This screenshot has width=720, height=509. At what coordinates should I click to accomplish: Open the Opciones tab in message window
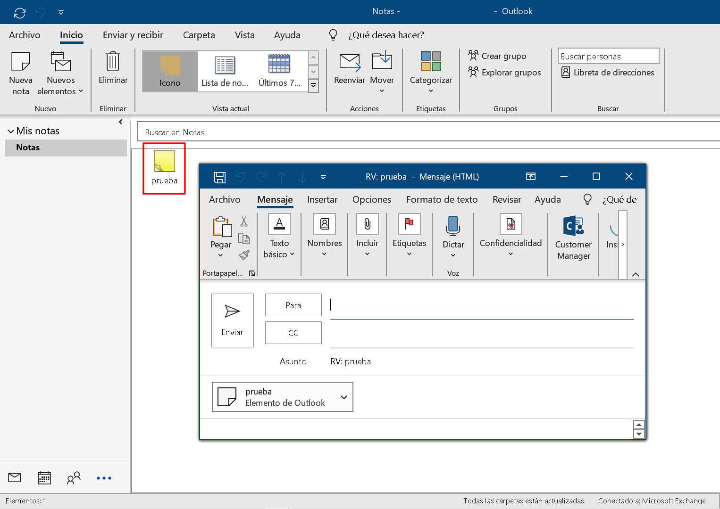[372, 200]
